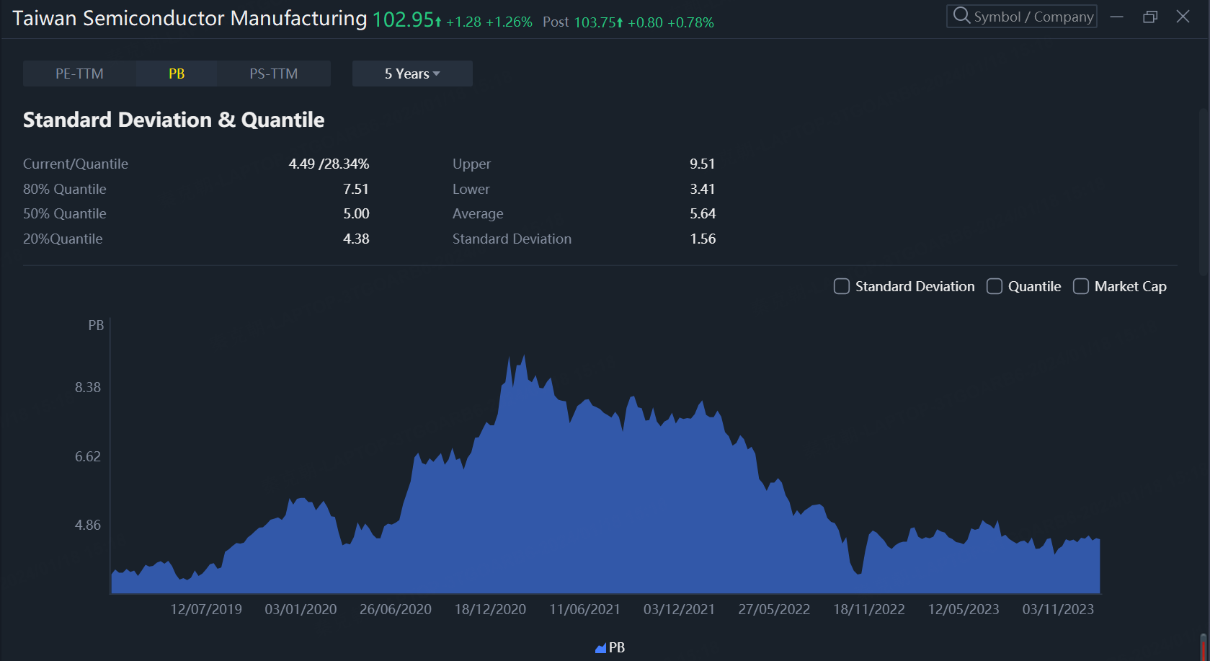Click the Lower value 3.41
Image resolution: width=1210 pixels, height=661 pixels.
(x=703, y=189)
